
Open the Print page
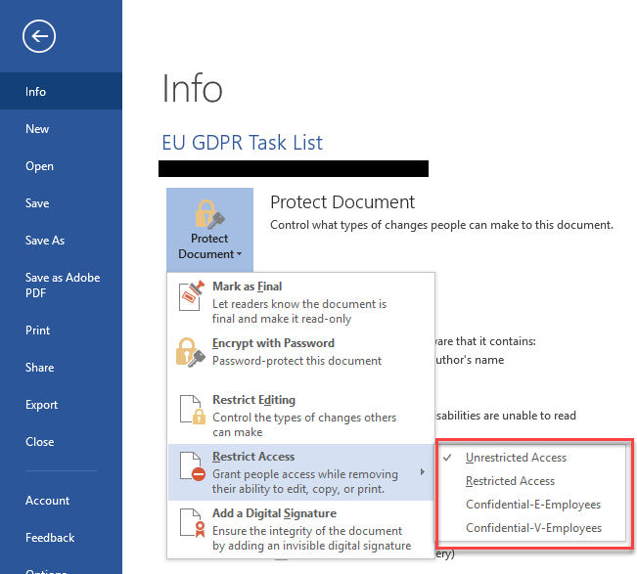click(61, 331)
